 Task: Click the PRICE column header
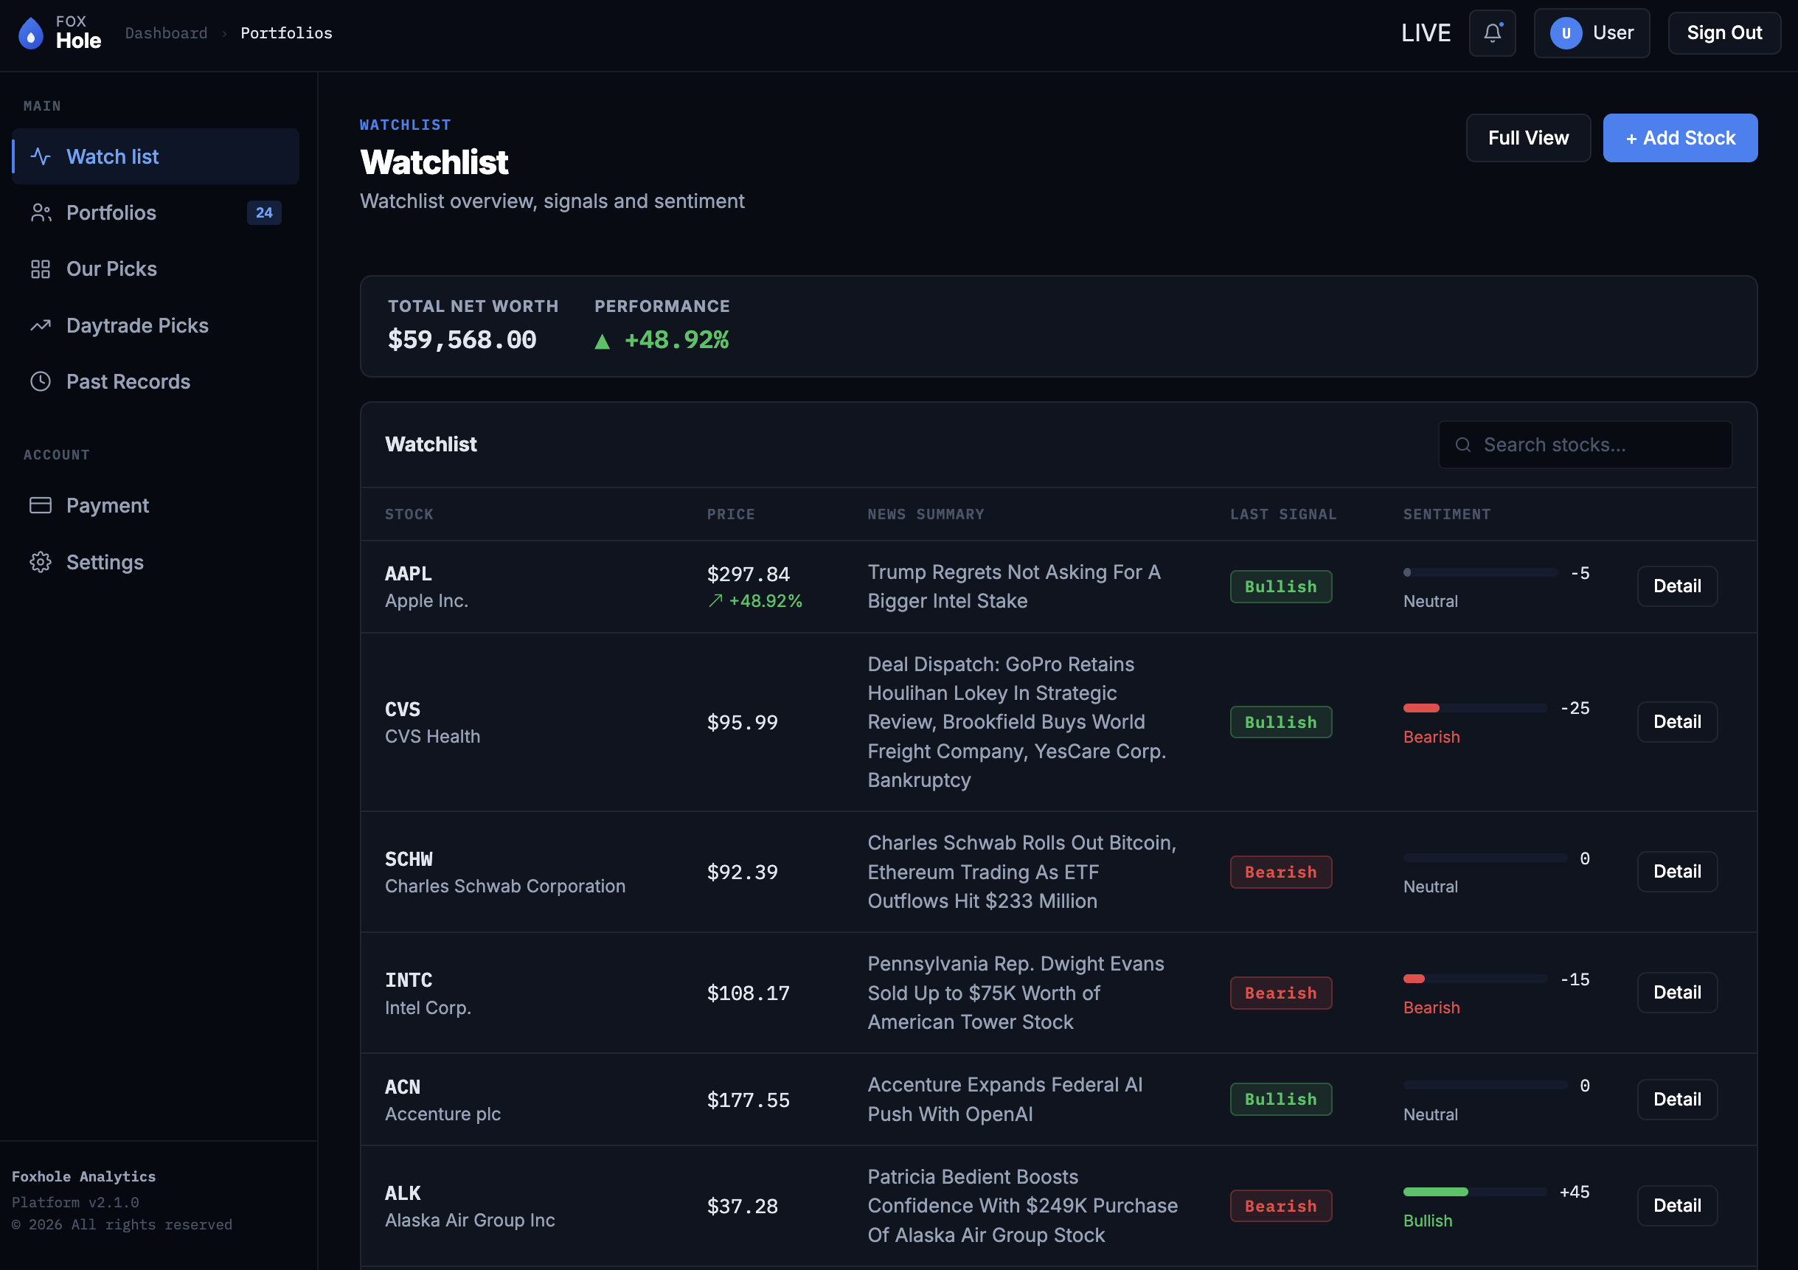click(x=731, y=515)
